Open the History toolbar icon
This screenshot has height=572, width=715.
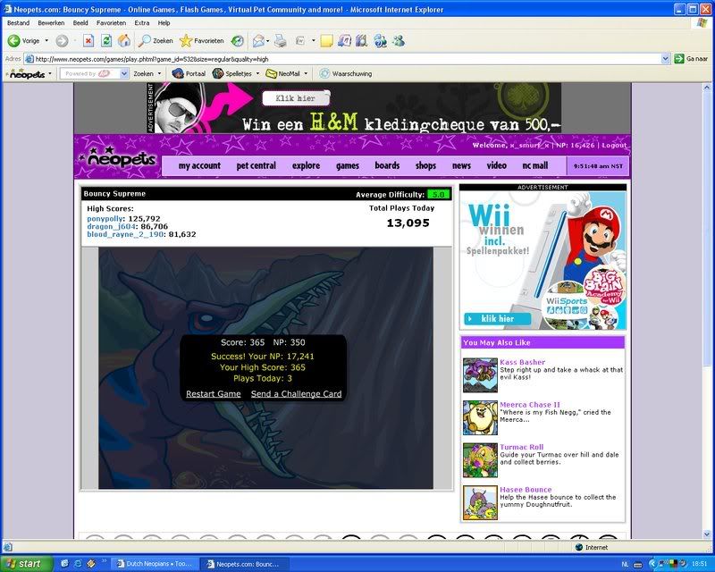point(237,41)
